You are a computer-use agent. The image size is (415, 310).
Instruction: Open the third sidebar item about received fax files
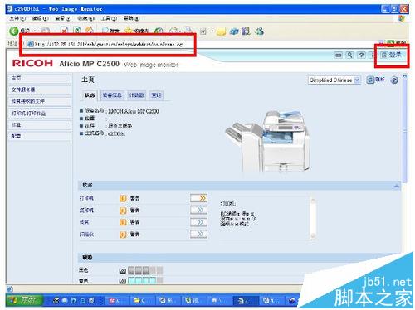click(40, 101)
